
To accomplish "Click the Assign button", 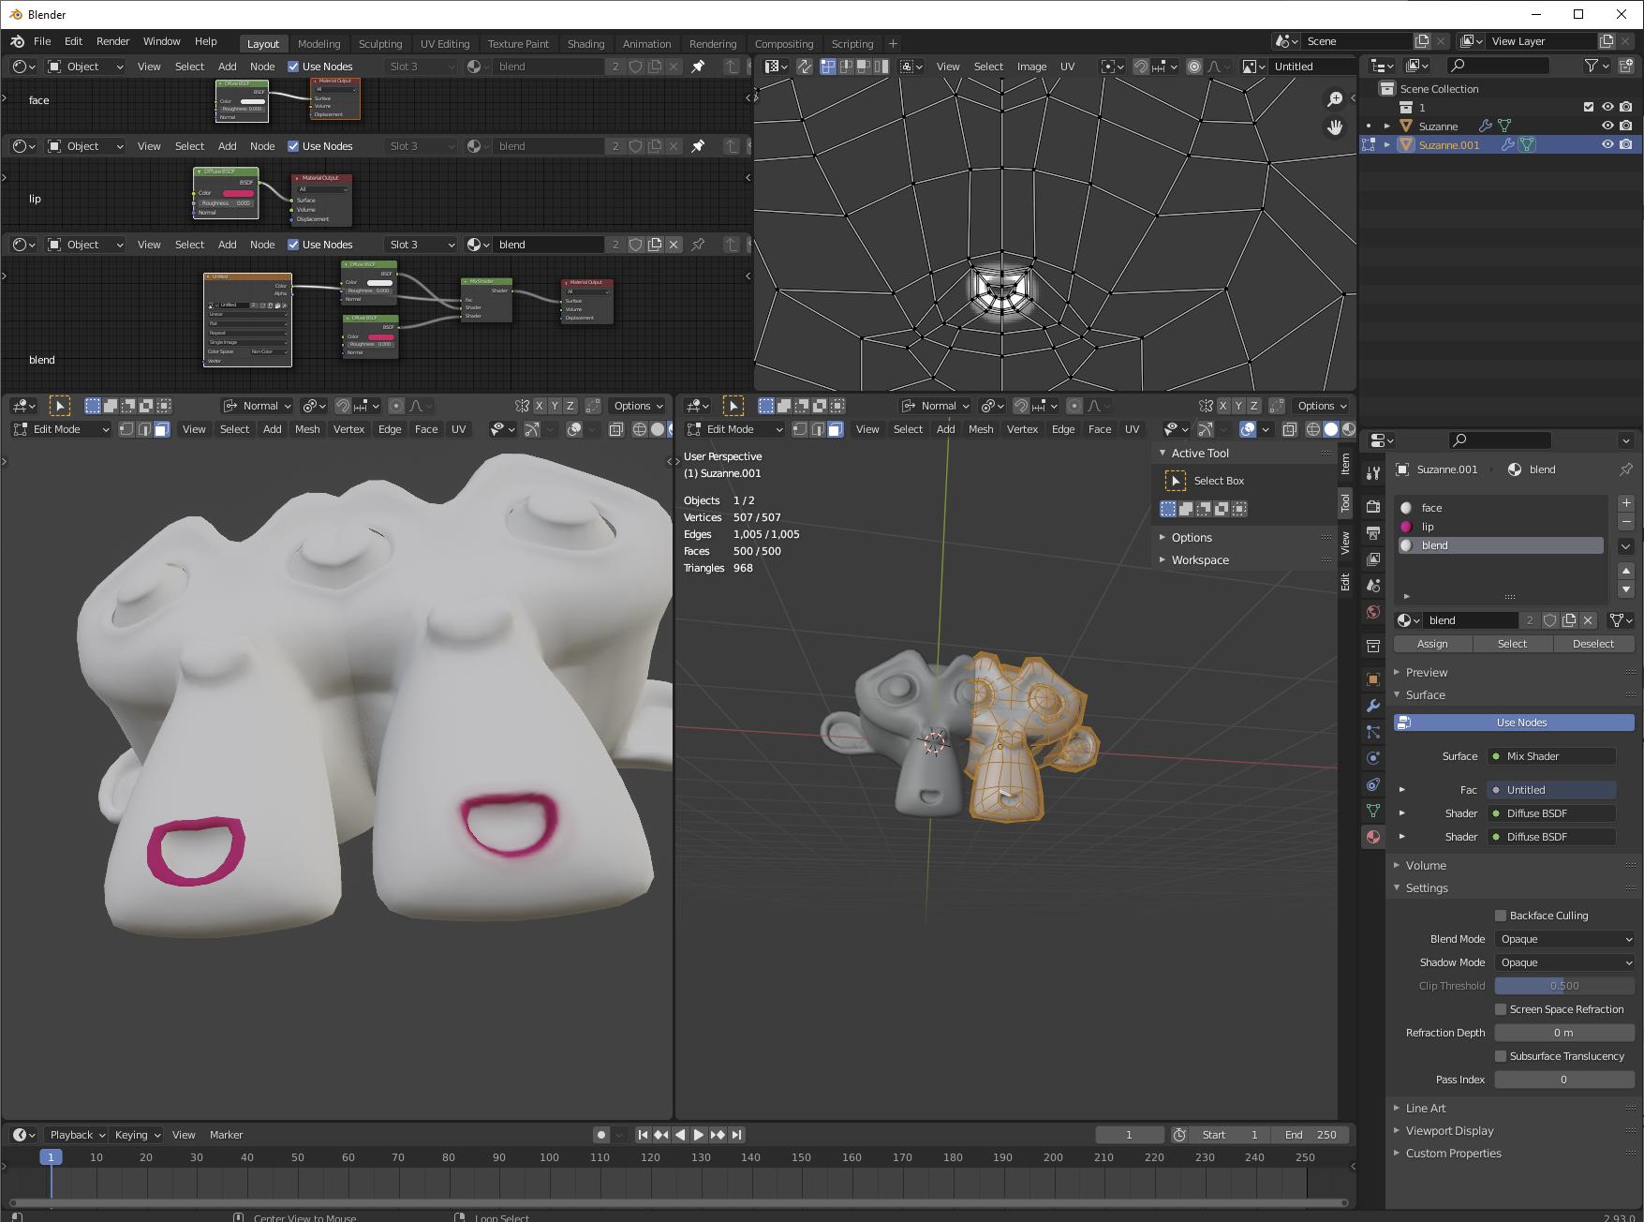I will pyautogui.click(x=1432, y=644).
